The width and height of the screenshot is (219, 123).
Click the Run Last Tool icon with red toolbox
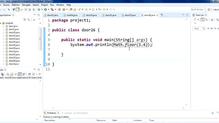click(52, 10)
